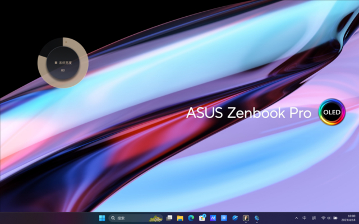
Task: Open Task View on the taskbar
Action: point(169,218)
